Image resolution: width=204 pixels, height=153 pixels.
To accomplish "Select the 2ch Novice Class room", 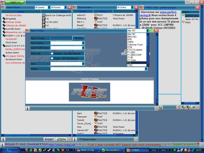I will click(x=13, y=15).
